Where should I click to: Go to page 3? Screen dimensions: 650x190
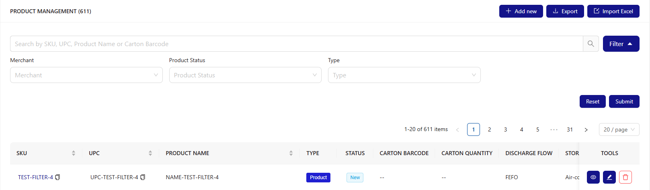(506, 129)
